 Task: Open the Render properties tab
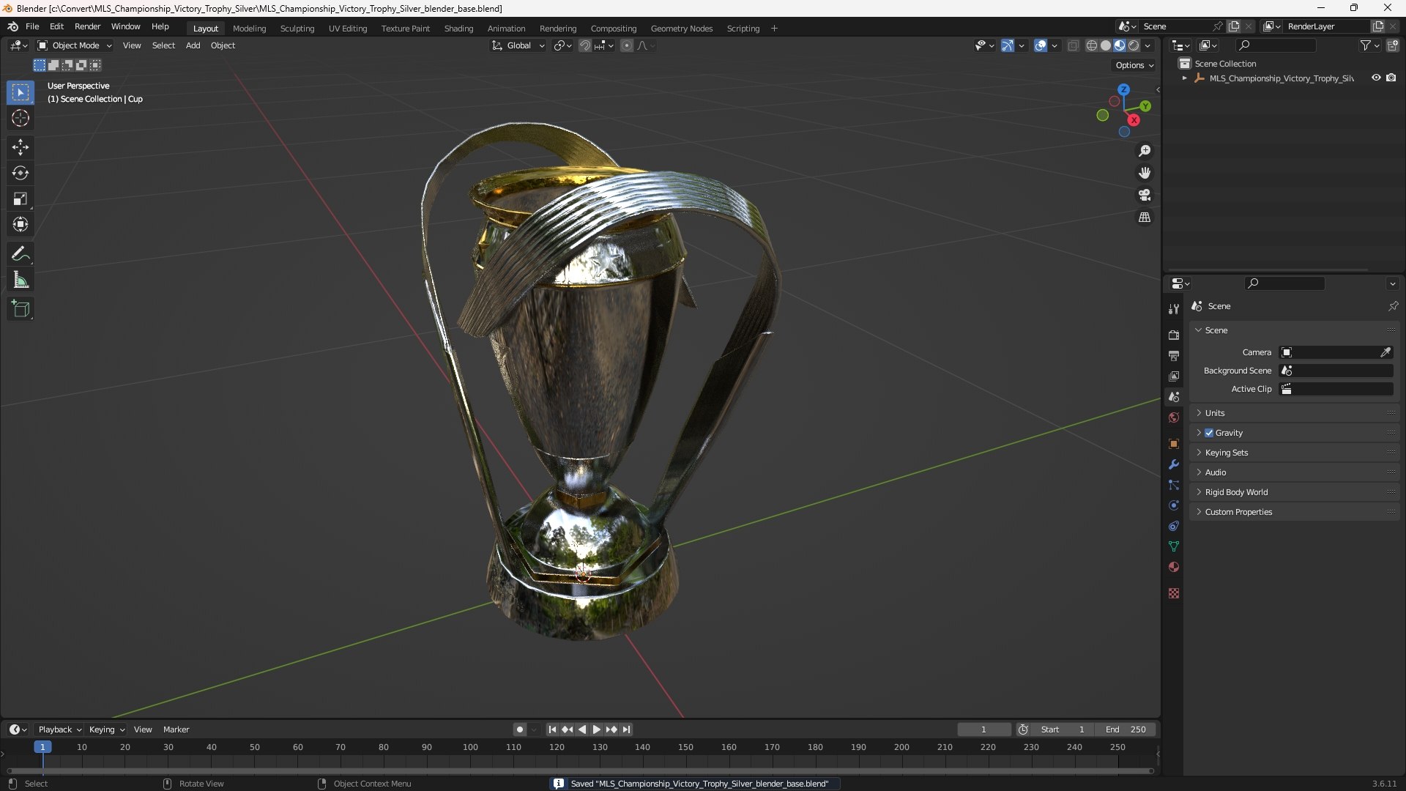(x=1174, y=335)
